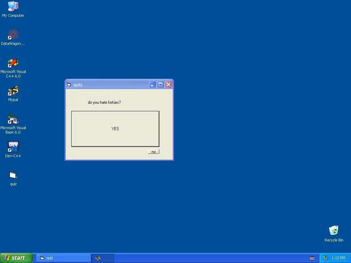
Task: Click the large YES button
Action: [115, 129]
